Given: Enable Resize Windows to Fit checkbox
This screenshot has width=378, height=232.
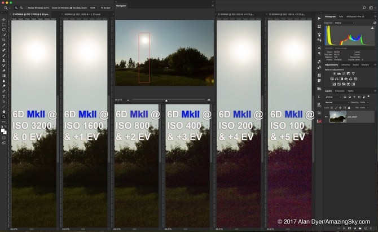Looking at the screenshot, I should click(27, 8).
